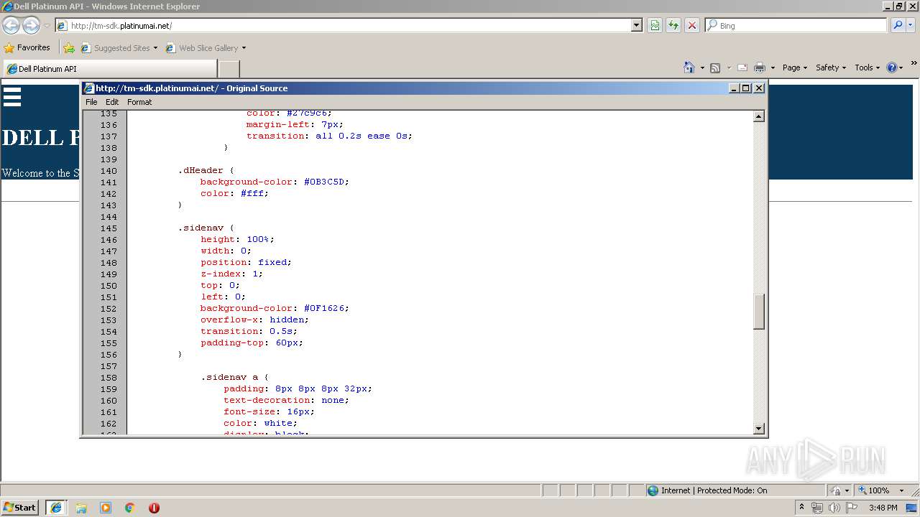
Task: Click the red Stop loading icon
Action: [x=692, y=25]
